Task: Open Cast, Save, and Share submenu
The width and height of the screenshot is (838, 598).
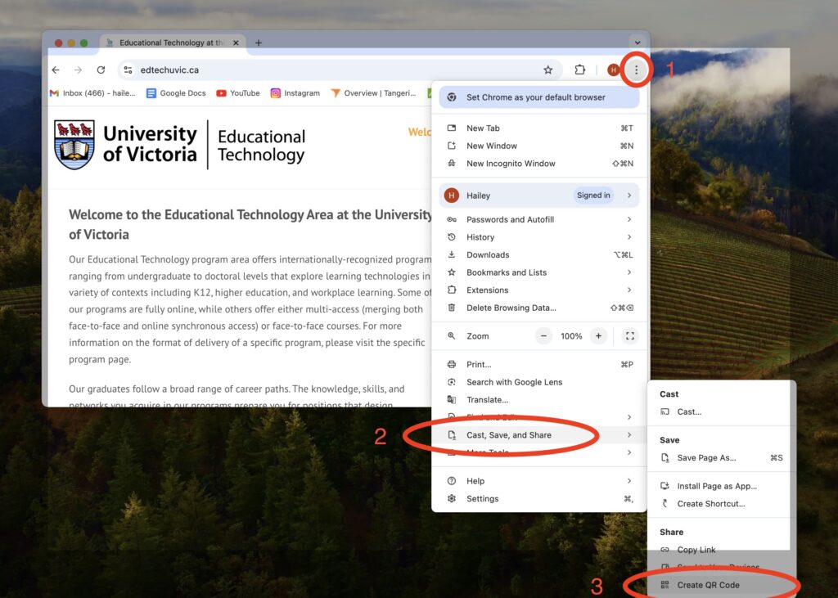Action: [x=538, y=435]
